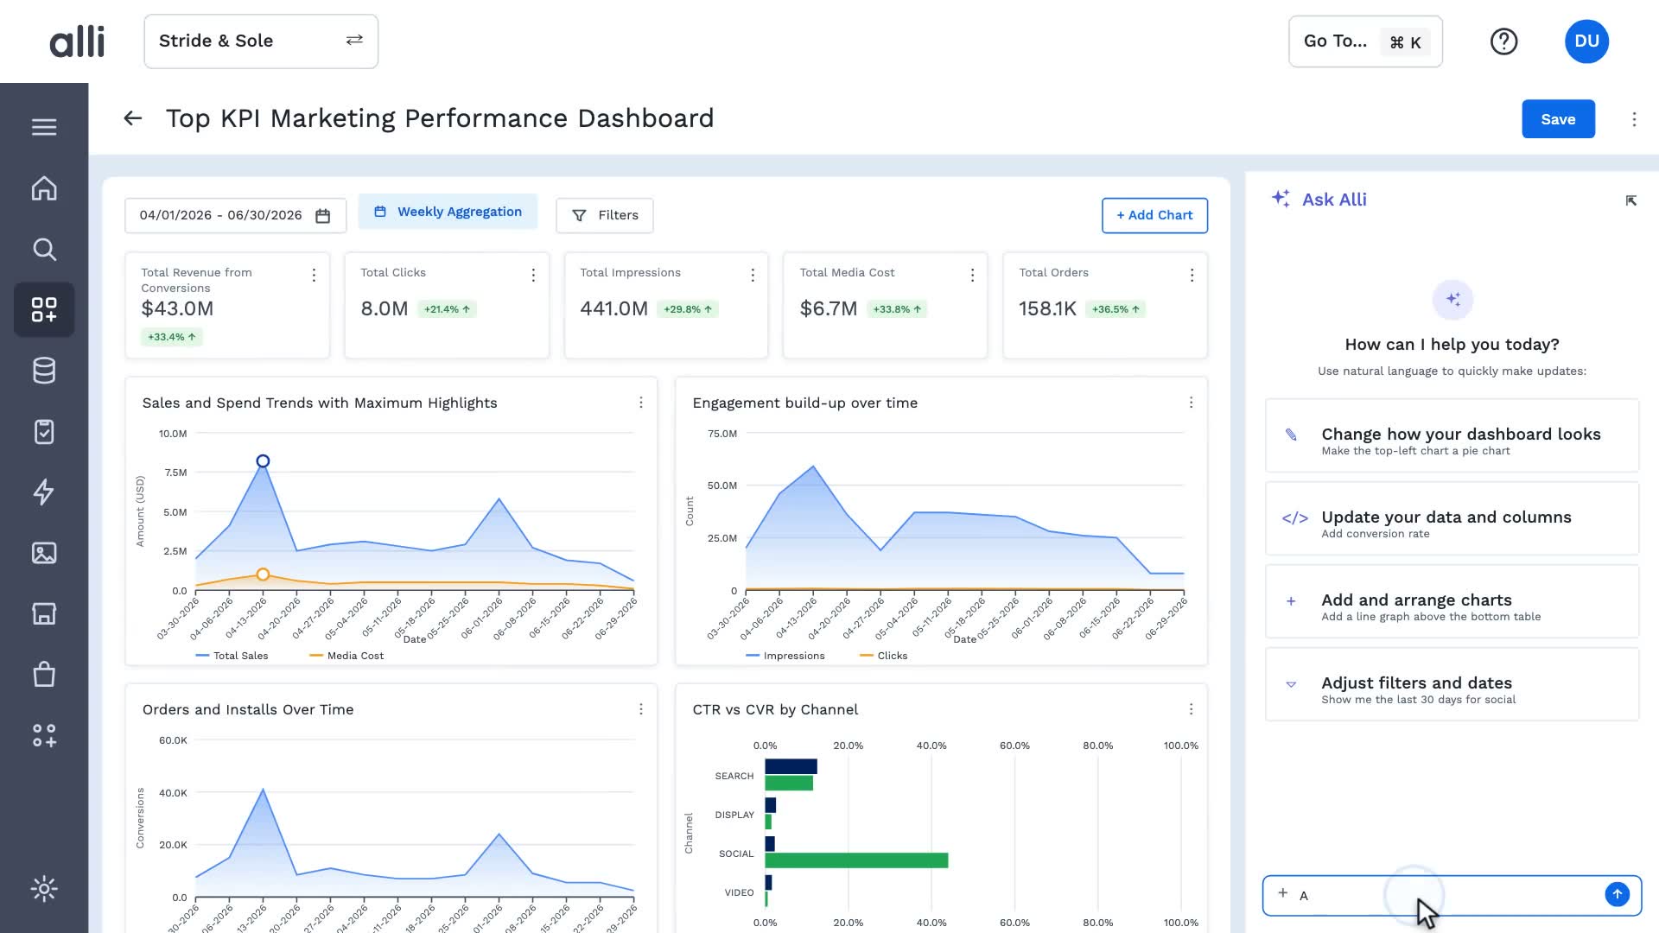
Task: Click the $43.0M revenue value
Action: click(177, 308)
